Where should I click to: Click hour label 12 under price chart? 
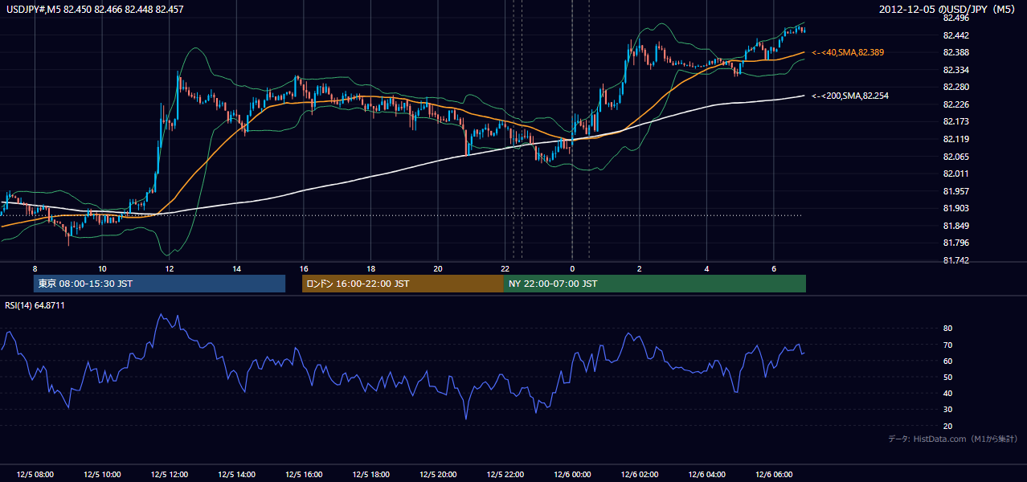[x=169, y=268]
